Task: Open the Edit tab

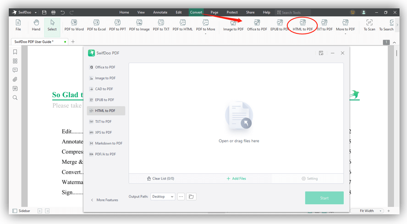Action: pyautogui.click(x=179, y=12)
